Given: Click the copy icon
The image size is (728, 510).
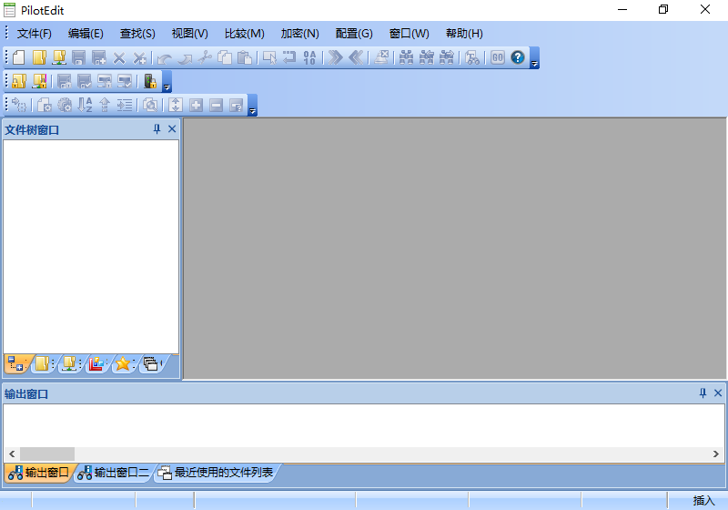Looking at the screenshot, I should click(x=225, y=57).
